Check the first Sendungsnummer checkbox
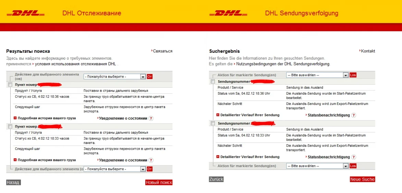The width and height of the screenshot is (402, 193). [213, 82]
